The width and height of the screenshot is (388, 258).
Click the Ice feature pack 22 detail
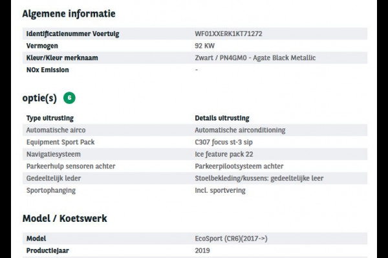tap(224, 154)
